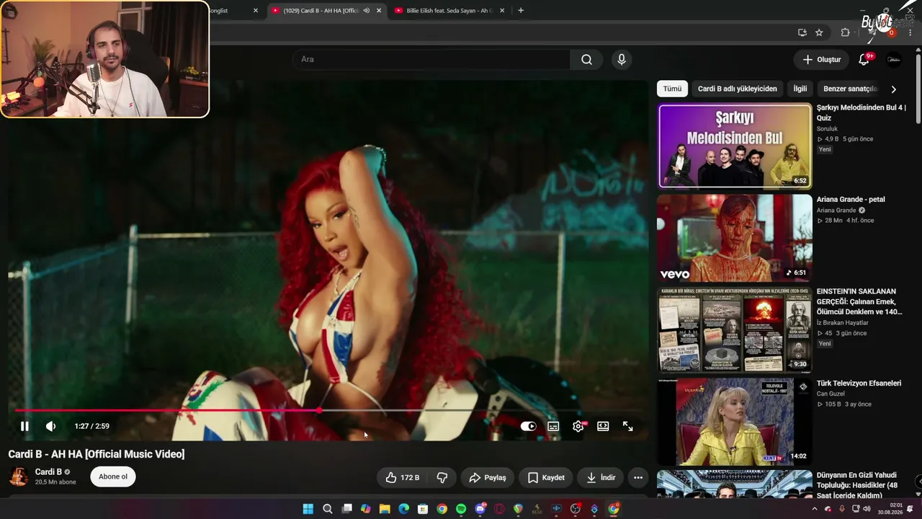Switch to theater mode in the player
Image resolution: width=922 pixels, height=519 pixels.
[x=603, y=426]
